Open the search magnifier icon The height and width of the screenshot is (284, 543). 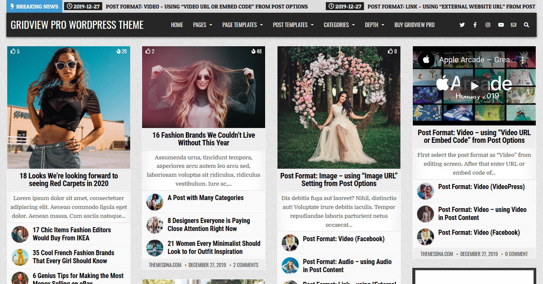point(526,25)
